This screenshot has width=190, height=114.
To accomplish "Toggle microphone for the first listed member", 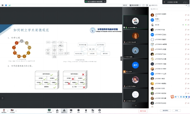I will [x=186, y=15].
